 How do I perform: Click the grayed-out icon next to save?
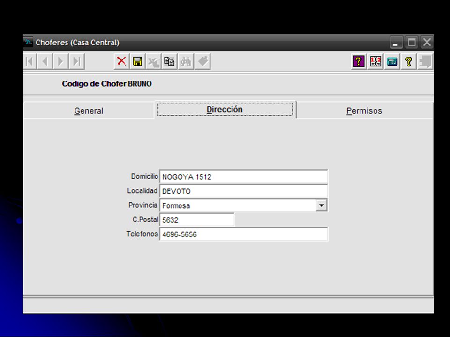(x=154, y=61)
